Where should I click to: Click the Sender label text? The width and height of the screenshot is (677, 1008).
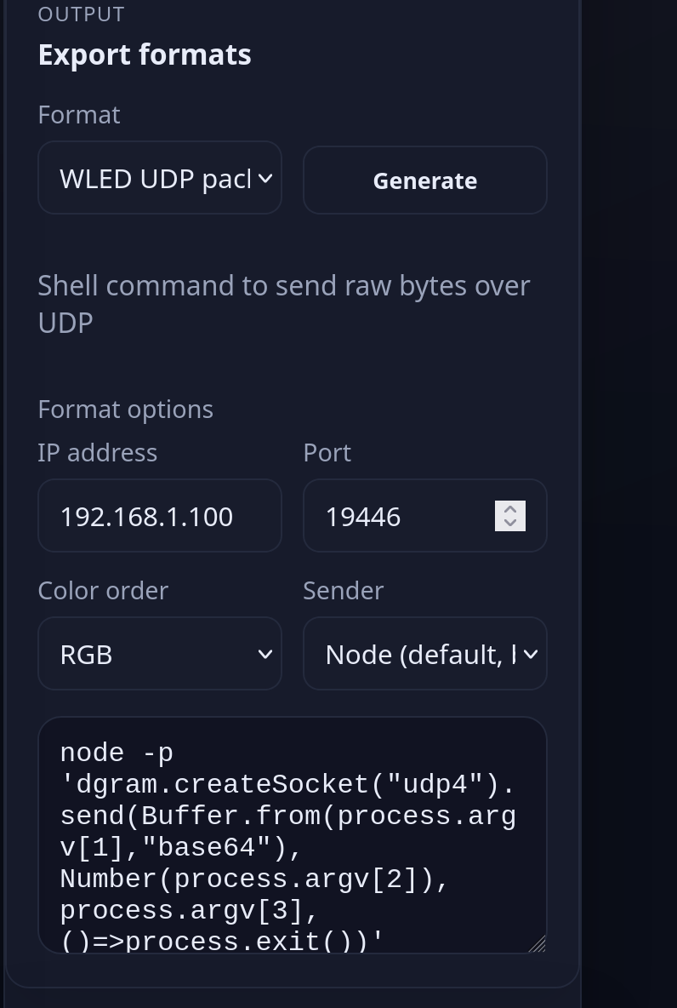coord(344,590)
